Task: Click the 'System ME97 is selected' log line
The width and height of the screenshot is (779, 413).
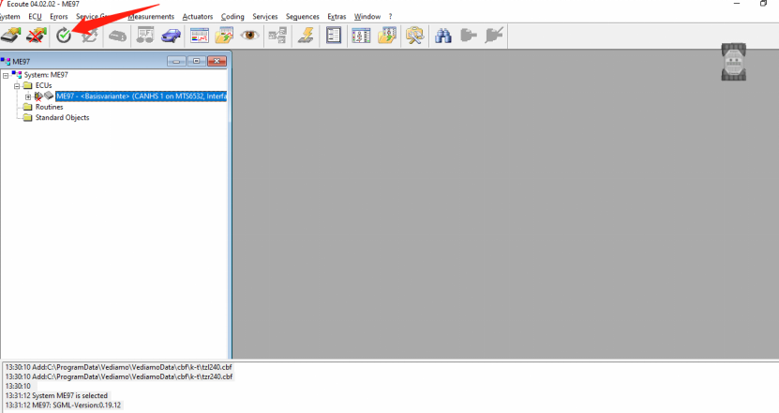Action: pos(56,395)
